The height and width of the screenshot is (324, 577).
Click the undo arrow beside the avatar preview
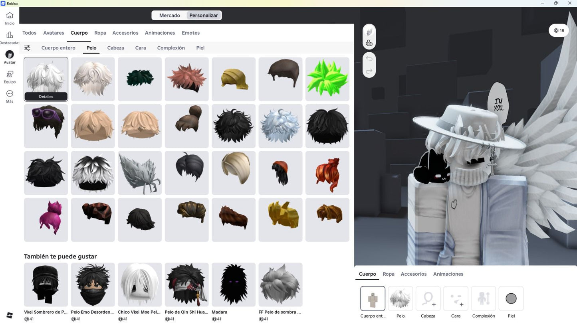369,59
